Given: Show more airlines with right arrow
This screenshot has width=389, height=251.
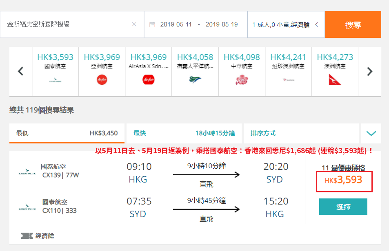Looking at the screenshot, I should pyautogui.click(x=370, y=71).
